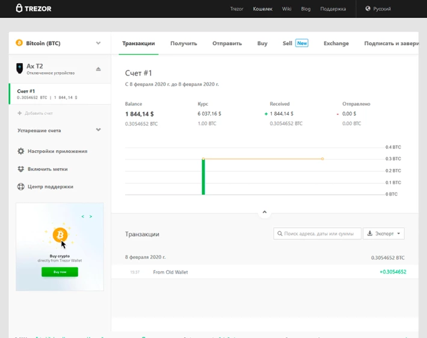Switch to the Транзакции tab

138,43
